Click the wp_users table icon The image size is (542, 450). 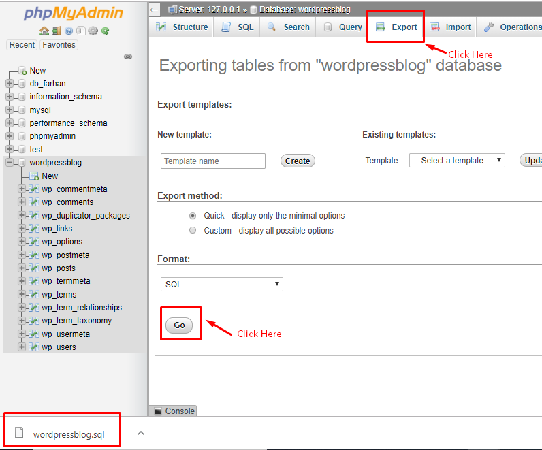tap(33, 347)
